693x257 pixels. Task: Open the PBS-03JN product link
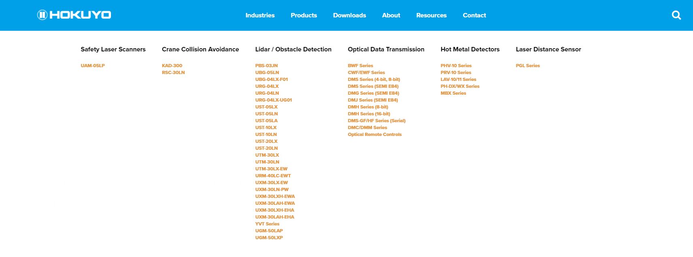267,66
